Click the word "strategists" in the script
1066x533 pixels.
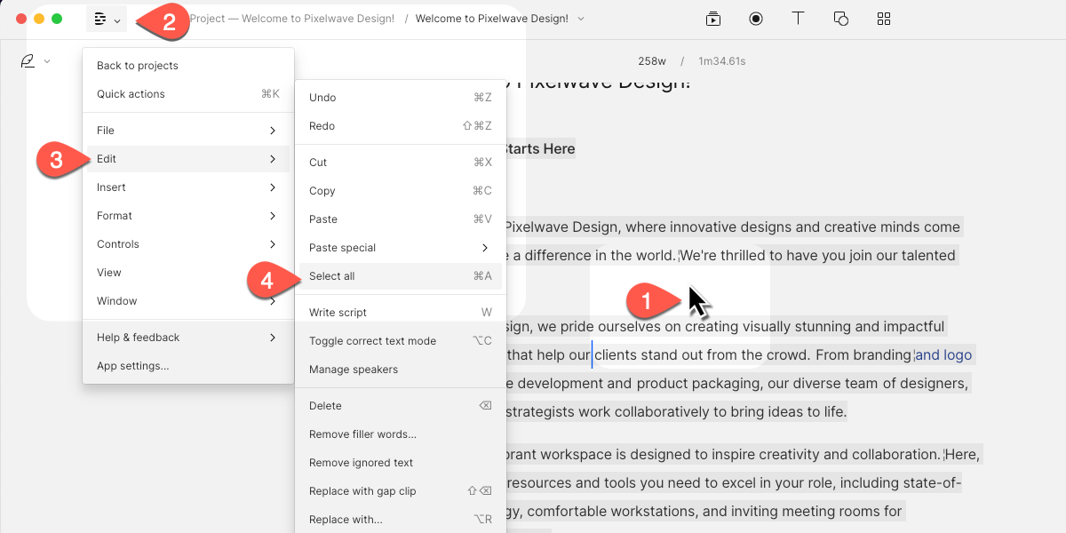click(x=541, y=412)
